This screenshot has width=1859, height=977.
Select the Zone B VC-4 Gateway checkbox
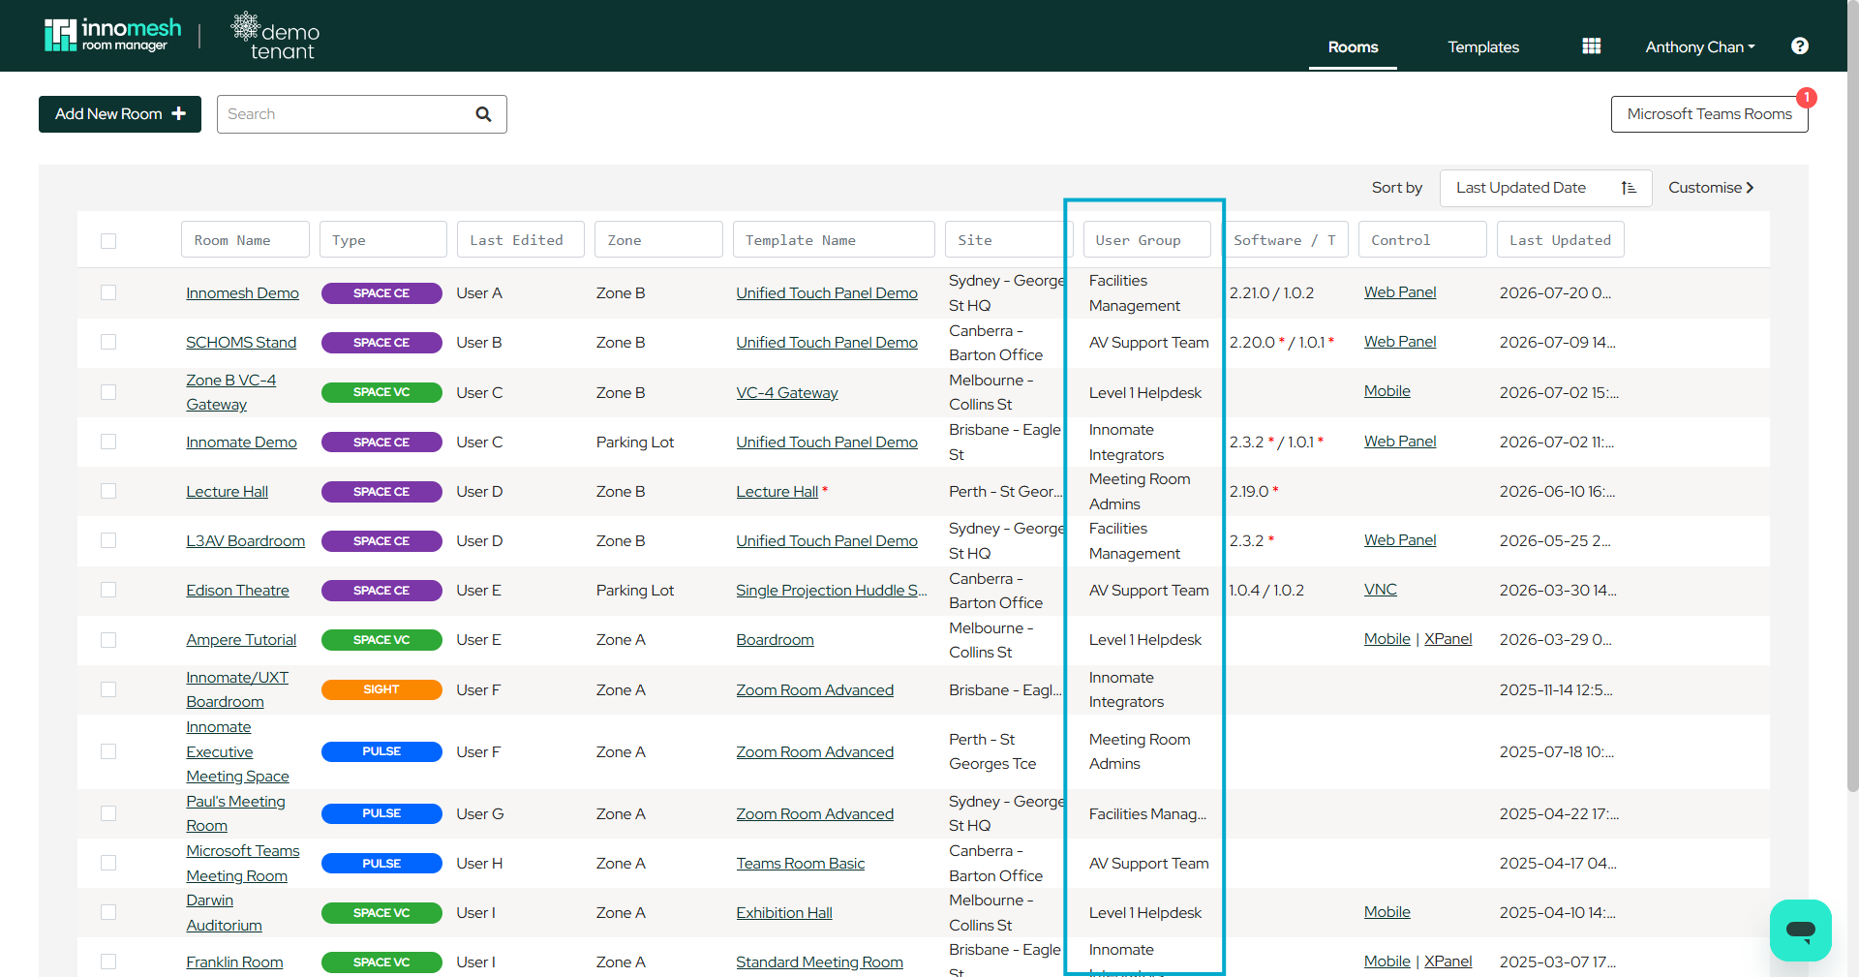[x=108, y=392]
